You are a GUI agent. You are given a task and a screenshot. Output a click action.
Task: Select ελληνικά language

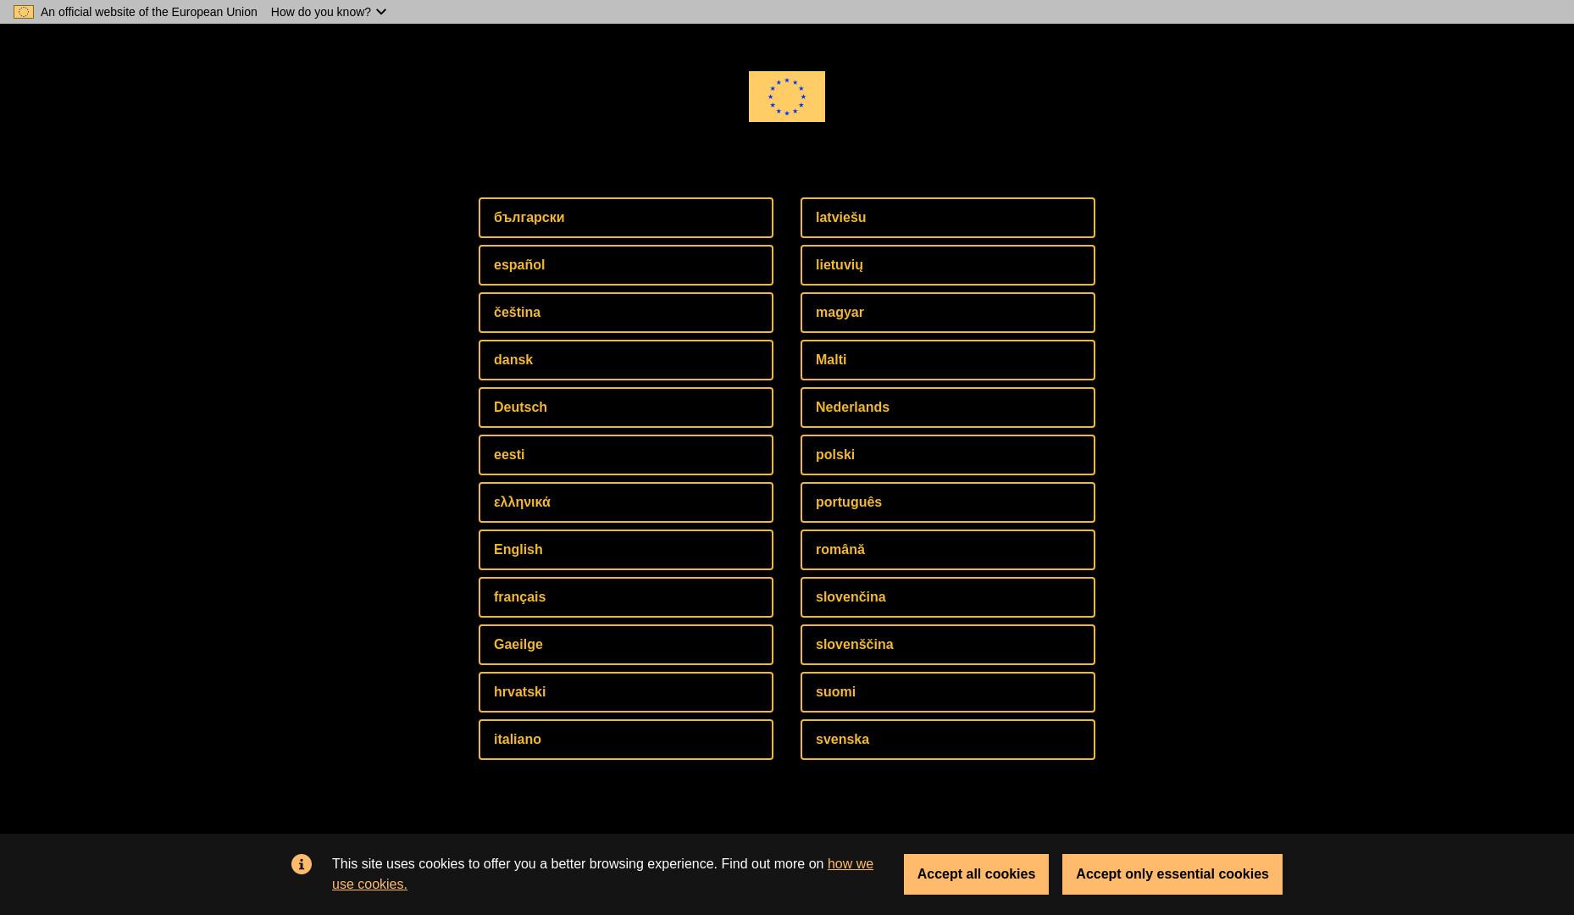[626, 502]
